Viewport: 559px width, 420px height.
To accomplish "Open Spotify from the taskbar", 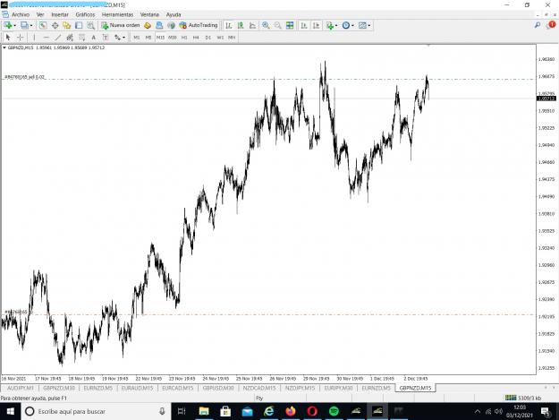I will pyautogui.click(x=334, y=411).
